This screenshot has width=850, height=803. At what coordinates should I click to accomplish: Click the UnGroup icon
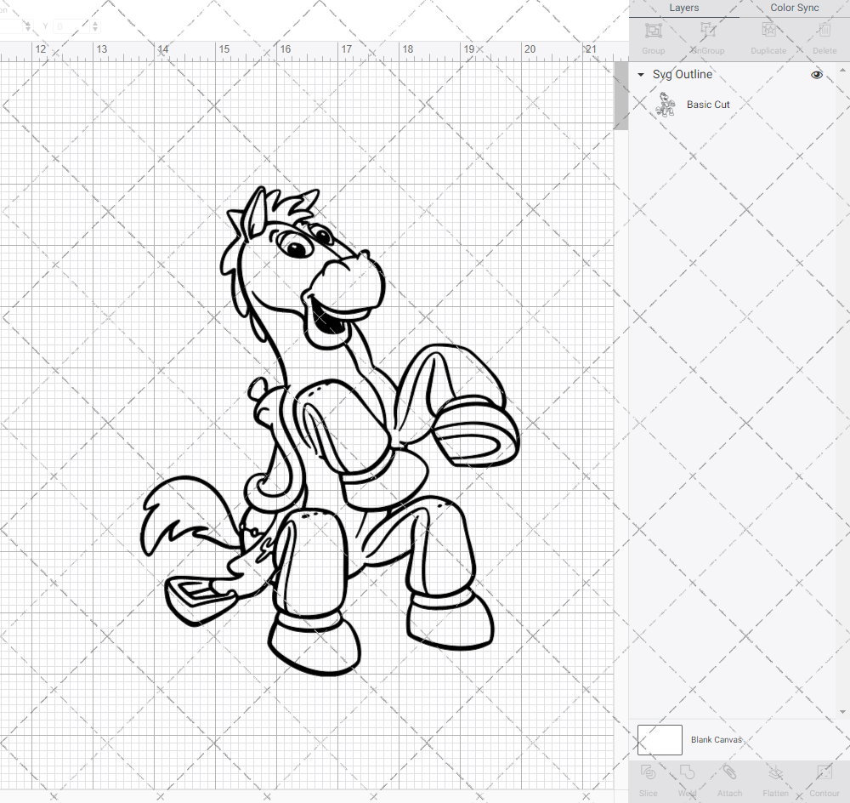(707, 36)
